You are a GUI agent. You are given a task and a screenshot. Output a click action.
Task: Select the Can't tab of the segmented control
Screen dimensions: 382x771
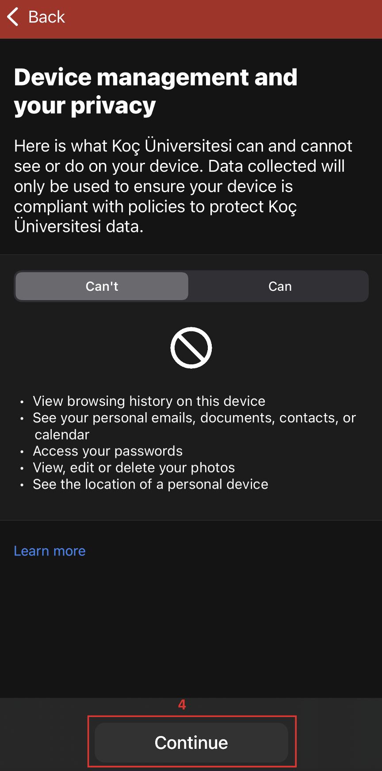point(101,286)
